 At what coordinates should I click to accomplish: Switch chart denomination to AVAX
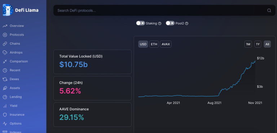pyautogui.click(x=166, y=44)
